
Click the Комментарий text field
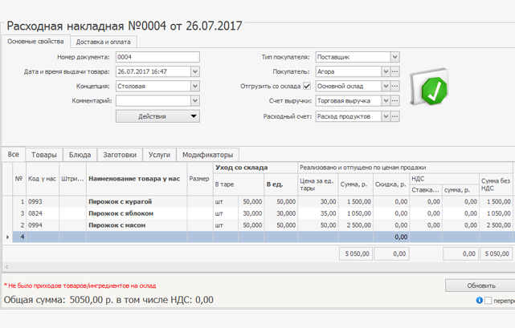pyautogui.click(x=153, y=101)
